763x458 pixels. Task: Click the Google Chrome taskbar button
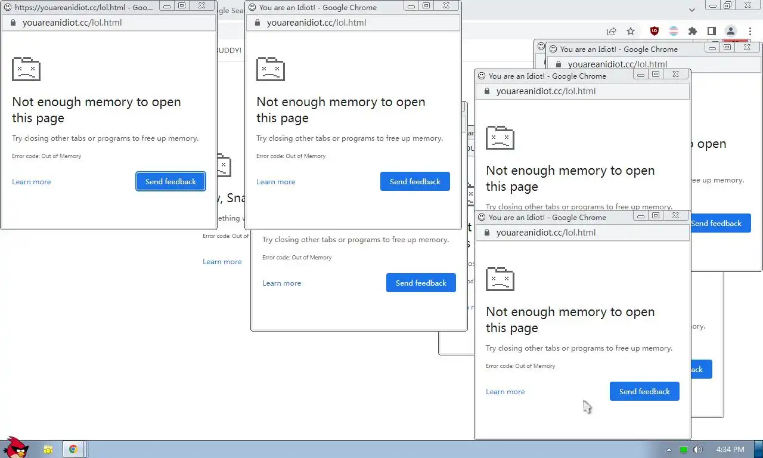(x=73, y=449)
